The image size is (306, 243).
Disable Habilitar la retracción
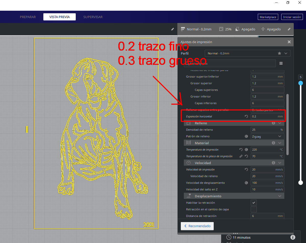pos(253,202)
